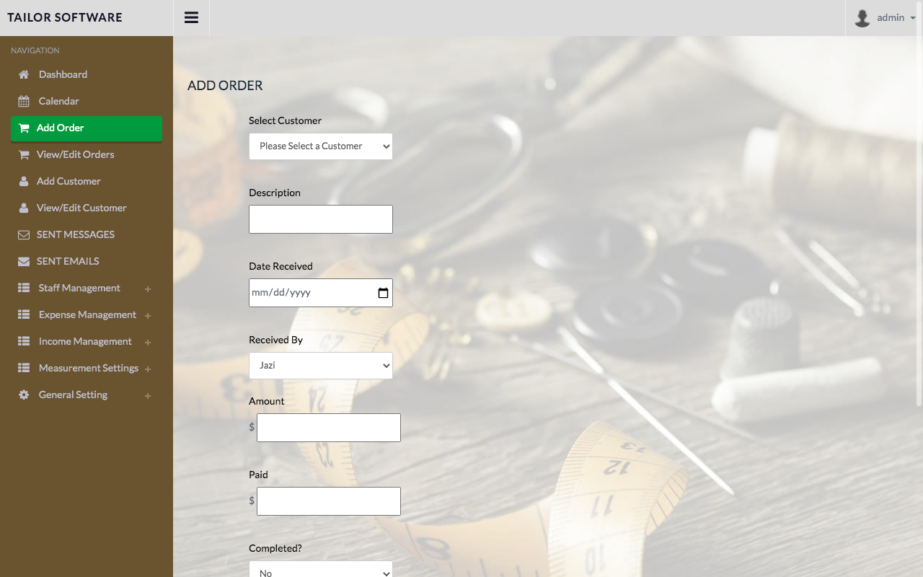Select View/Edit Customer menu item

coord(81,208)
